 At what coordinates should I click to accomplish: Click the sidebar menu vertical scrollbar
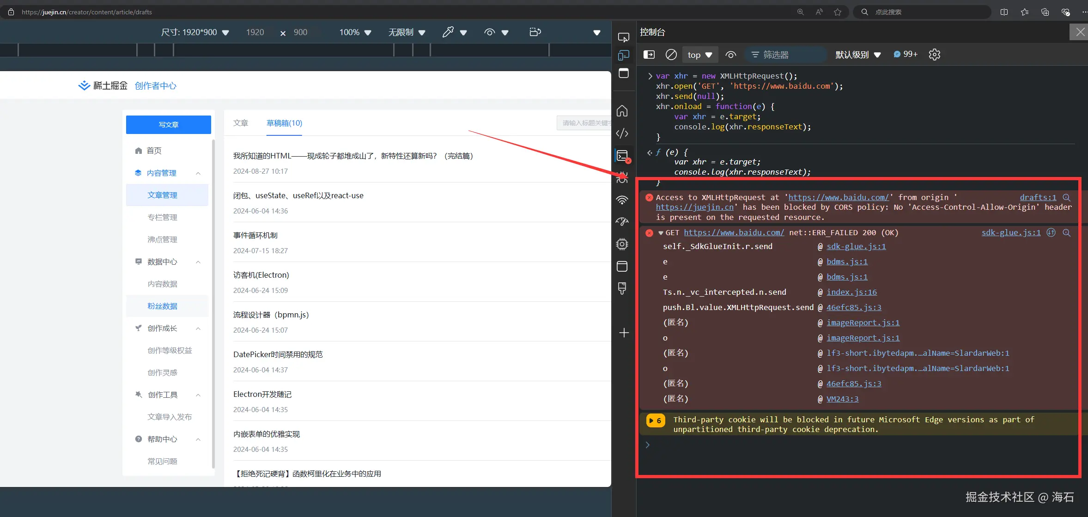[213, 300]
